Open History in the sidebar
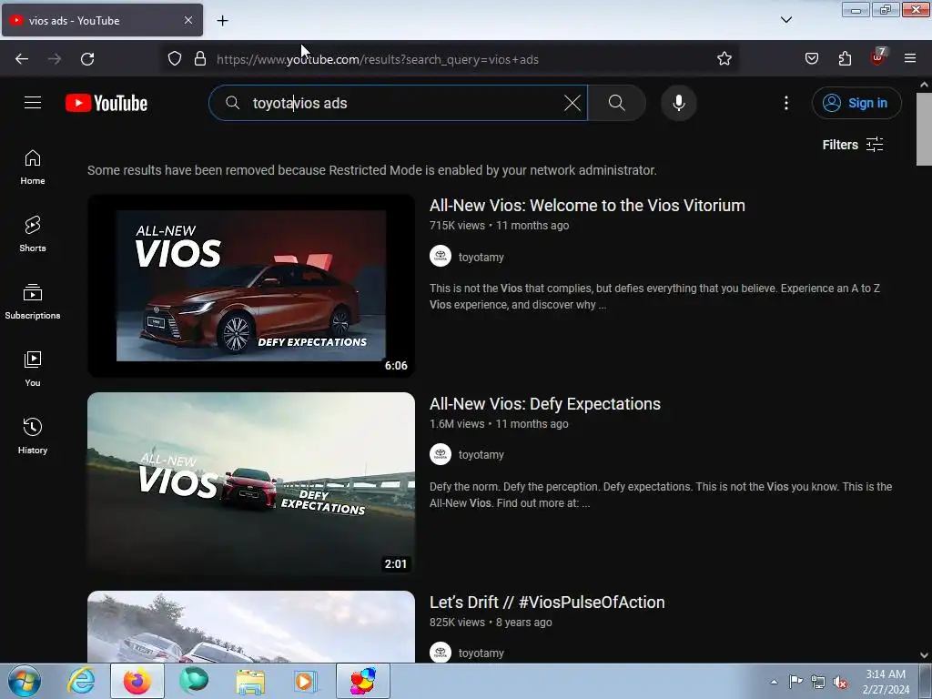932x699 pixels. pos(33,436)
